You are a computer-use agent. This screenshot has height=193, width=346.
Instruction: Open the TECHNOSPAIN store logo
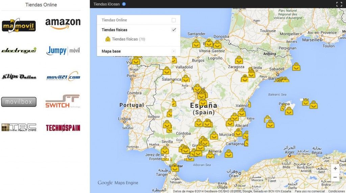[63, 128]
